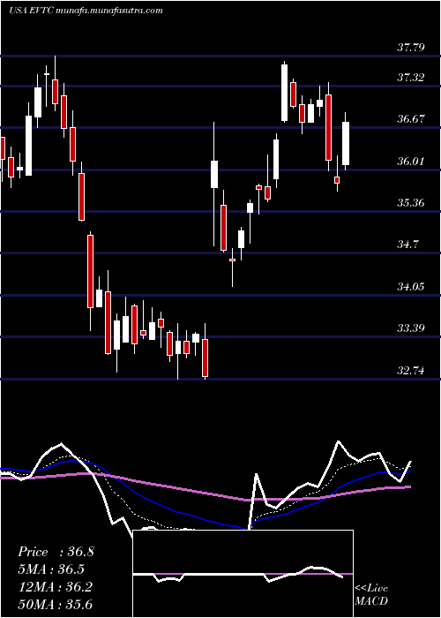441x618 pixels.
Task: Click inside the MACD inset chart
Action: pyautogui.click(x=243, y=574)
